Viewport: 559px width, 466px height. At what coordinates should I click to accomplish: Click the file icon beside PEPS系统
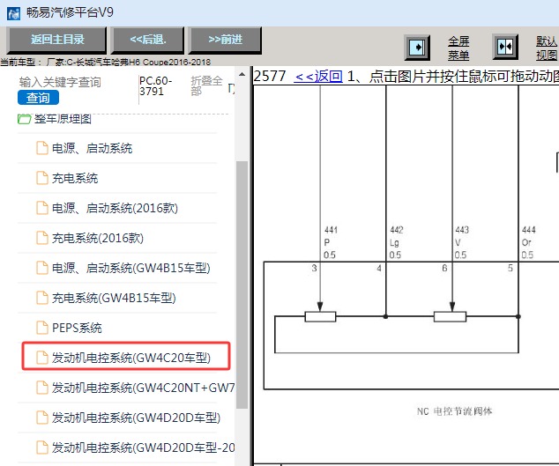pos(42,328)
